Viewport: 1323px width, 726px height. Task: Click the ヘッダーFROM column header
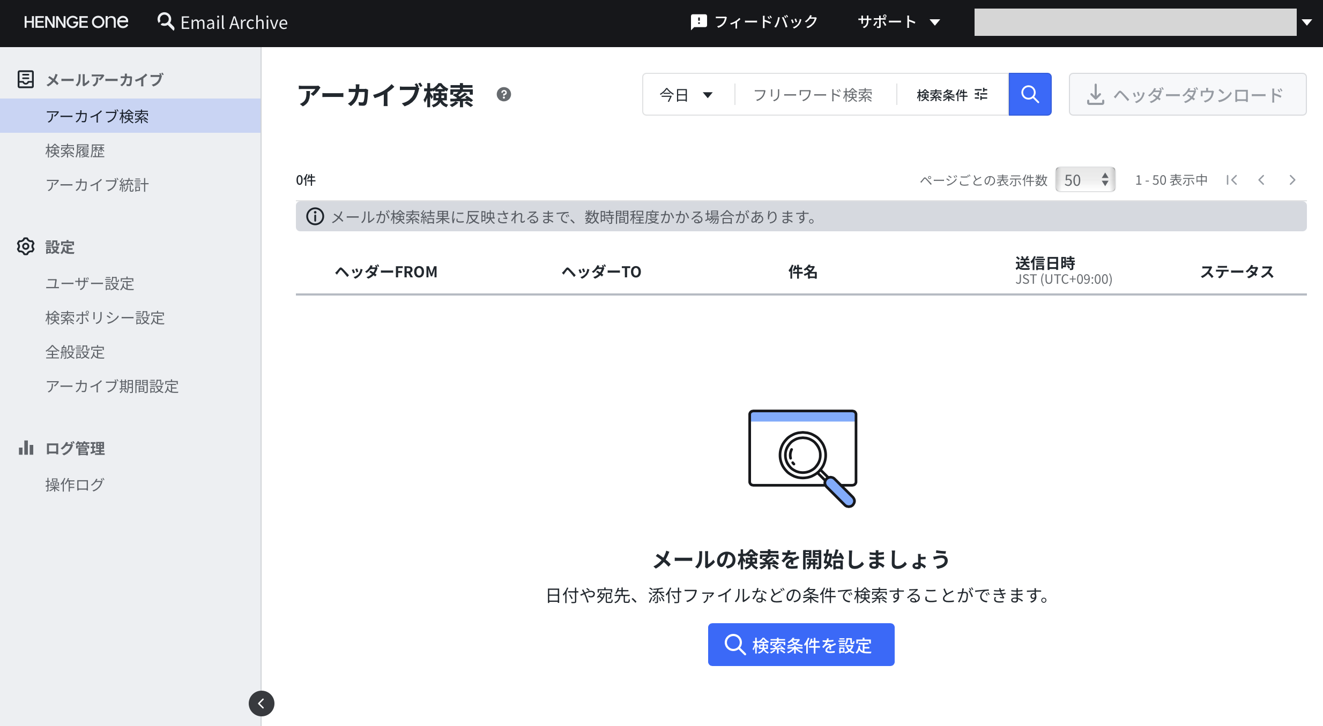pos(386,272)
